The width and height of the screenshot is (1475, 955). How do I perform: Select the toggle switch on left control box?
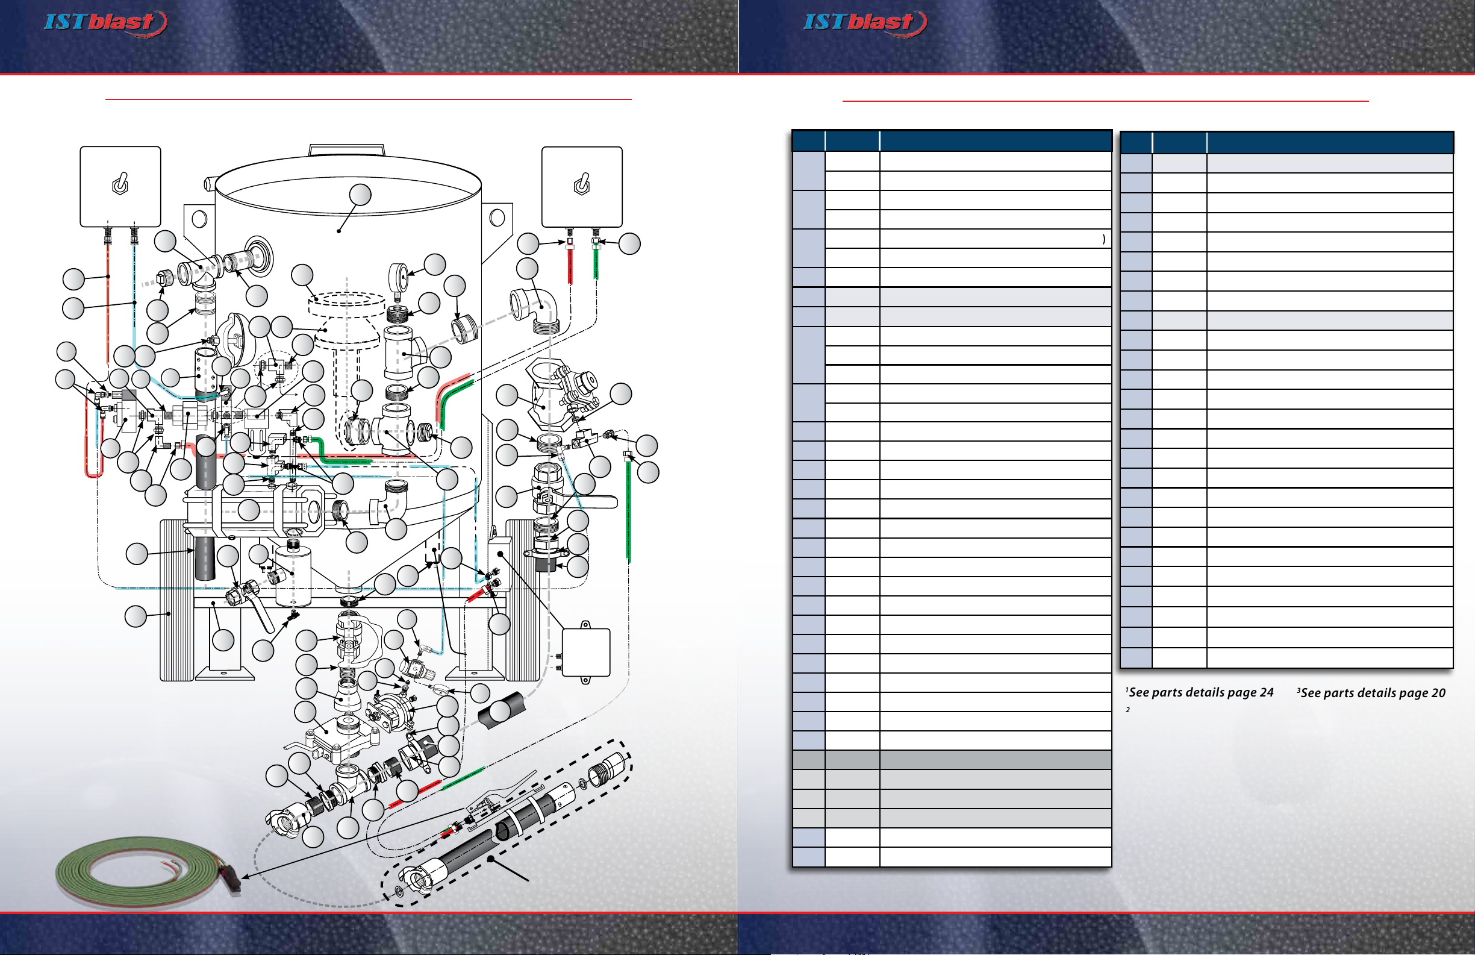120,184
